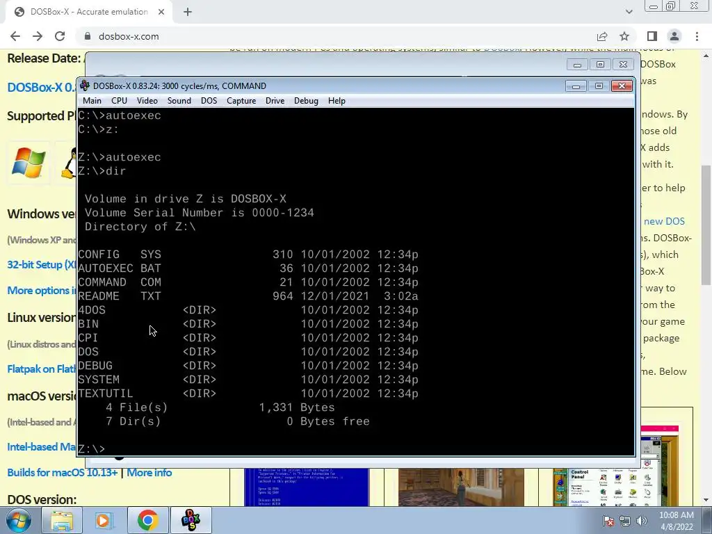Click the blue DOS screenshot thumbnail
The image size is (712, 534).
click(x=307, y=487)
